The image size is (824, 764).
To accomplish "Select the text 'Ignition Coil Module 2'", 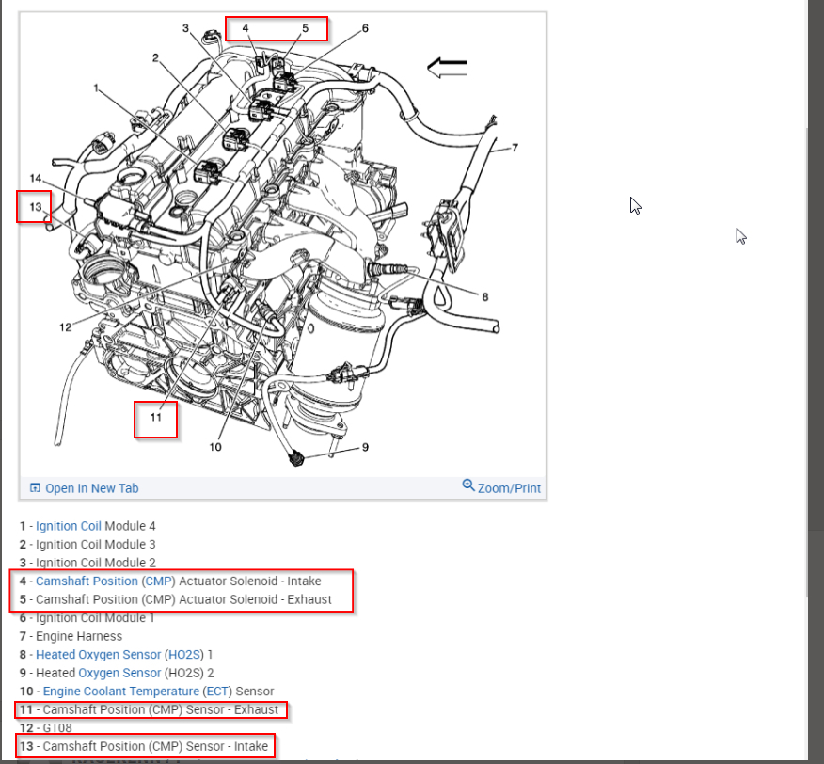I will [x=96, y=563].
